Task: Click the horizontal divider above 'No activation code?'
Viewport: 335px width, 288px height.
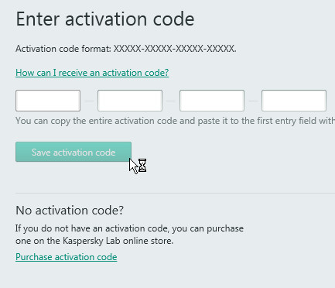Action: tap(176, 193)
